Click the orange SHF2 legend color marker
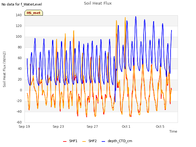This screenshot has width=196, height=147. coord(84,141)
